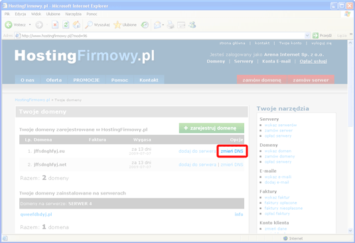
Task: Click dodaj do serwera for jffsdnghfyj.net
Action: (x=197, y=165)
